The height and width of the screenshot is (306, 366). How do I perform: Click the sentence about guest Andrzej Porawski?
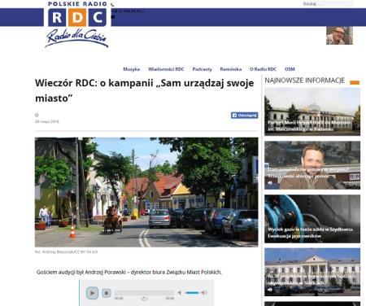point(129,272)
